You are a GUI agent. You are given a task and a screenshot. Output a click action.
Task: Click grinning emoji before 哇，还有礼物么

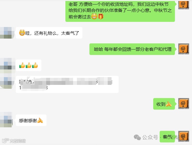point(22,33)
